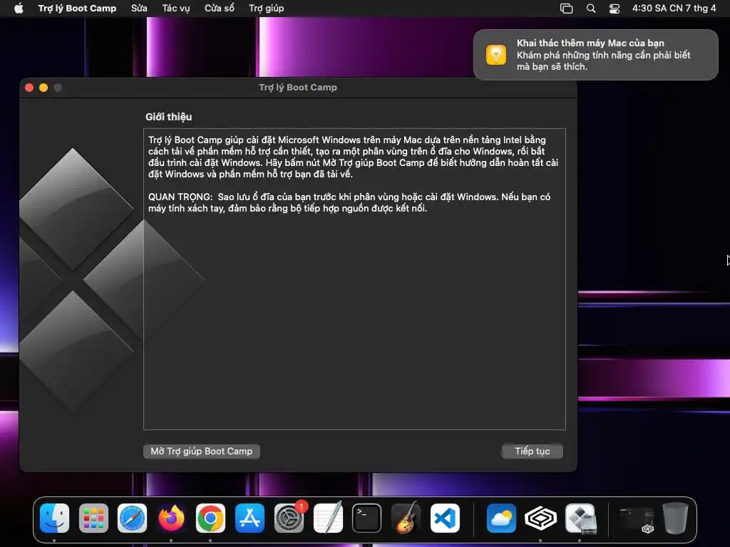The width and height of the screenshot is (730, 547).
Task: Minimize the Boot Camp window with yellow button
Action: (x=43, y=88)
